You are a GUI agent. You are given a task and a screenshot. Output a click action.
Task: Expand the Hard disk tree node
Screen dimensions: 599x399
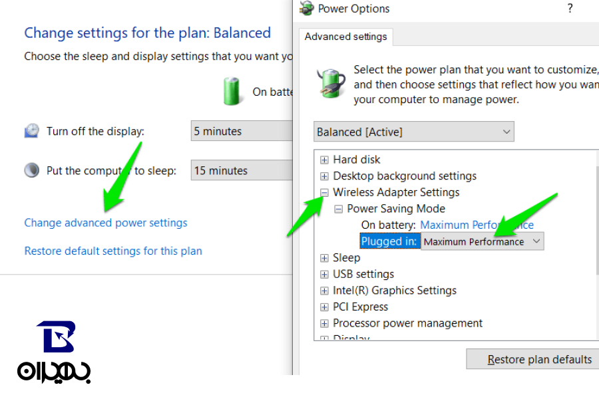point(324,160)
